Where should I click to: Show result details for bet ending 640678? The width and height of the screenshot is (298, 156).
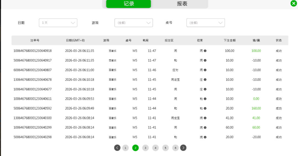coord(205,80)
